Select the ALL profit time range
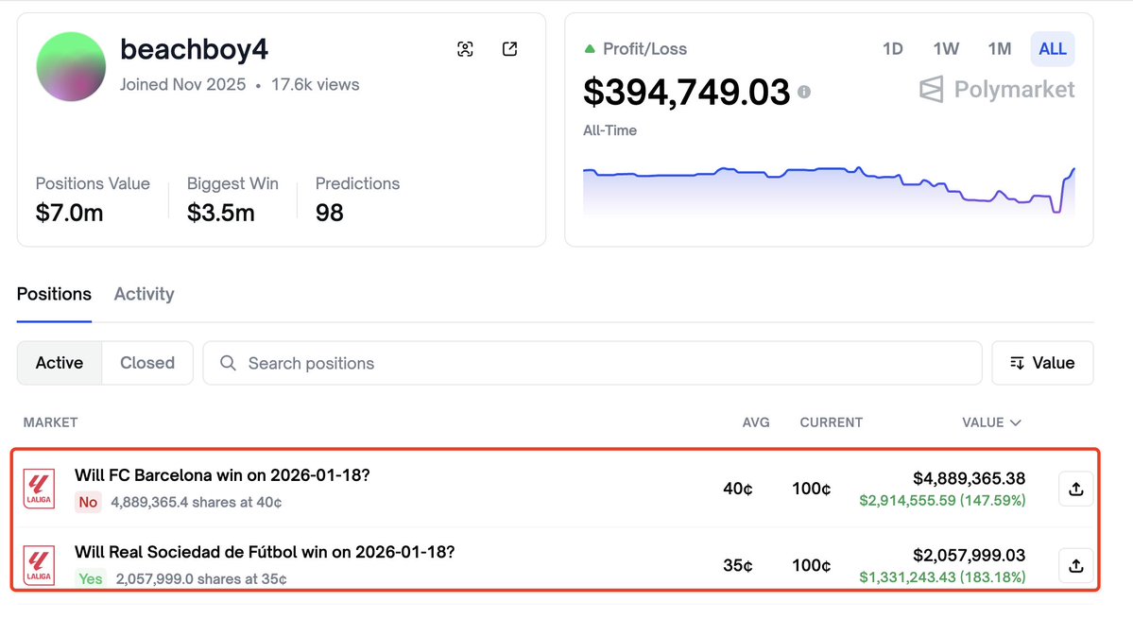The width and height of the screenshot is (1133, 619). pos(1052,49)
